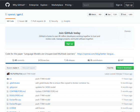The width and height of the screenshot is (140, 112).
Task: Expand the Pricing dropdown menu
Action: [69, 5]
